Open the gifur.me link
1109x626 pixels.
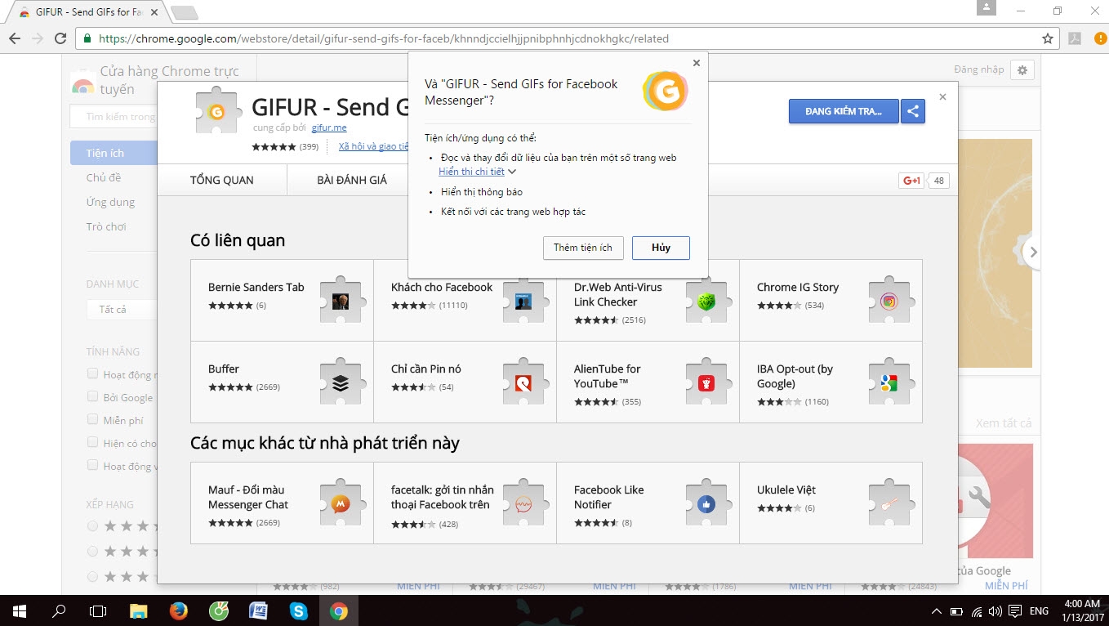coord(329,128)
